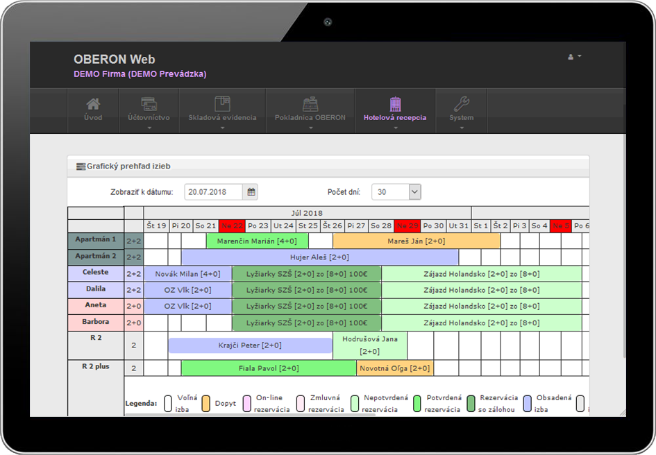Image resolution: width=656 pixels, height=455 pixels.
Task: Click the Voľná izba legend swatch
Action: [x=168, y=404]
